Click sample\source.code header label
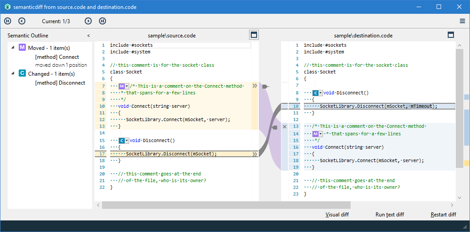Viewport: 470px width, 232px height. pyautogui.click(x=172, y=36)
